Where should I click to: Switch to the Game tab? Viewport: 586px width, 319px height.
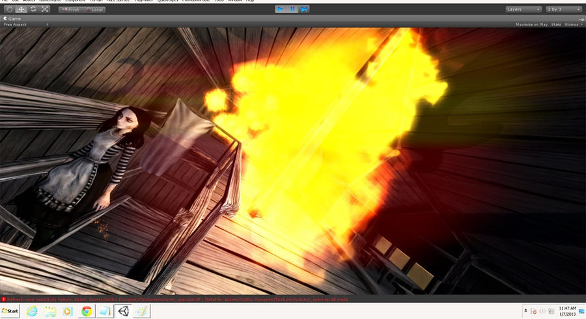[x=12, y=18]
